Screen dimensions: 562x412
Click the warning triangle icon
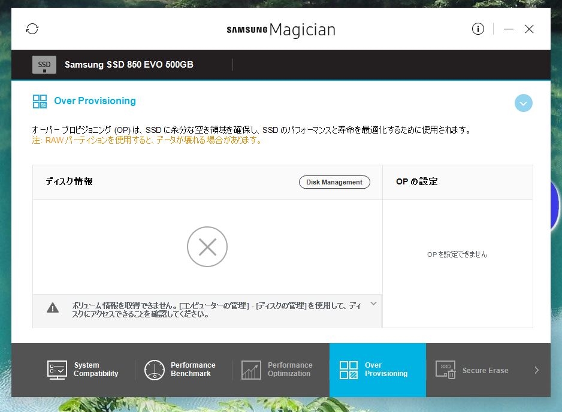pos(53,308)
